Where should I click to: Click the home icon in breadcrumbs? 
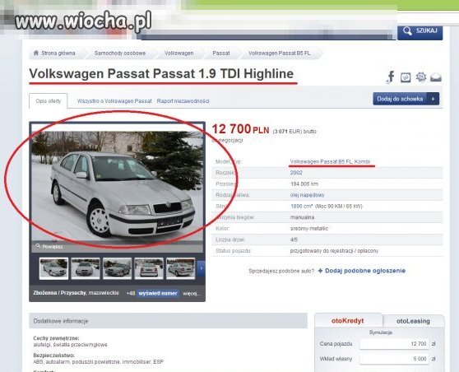(x=36, y=53)
